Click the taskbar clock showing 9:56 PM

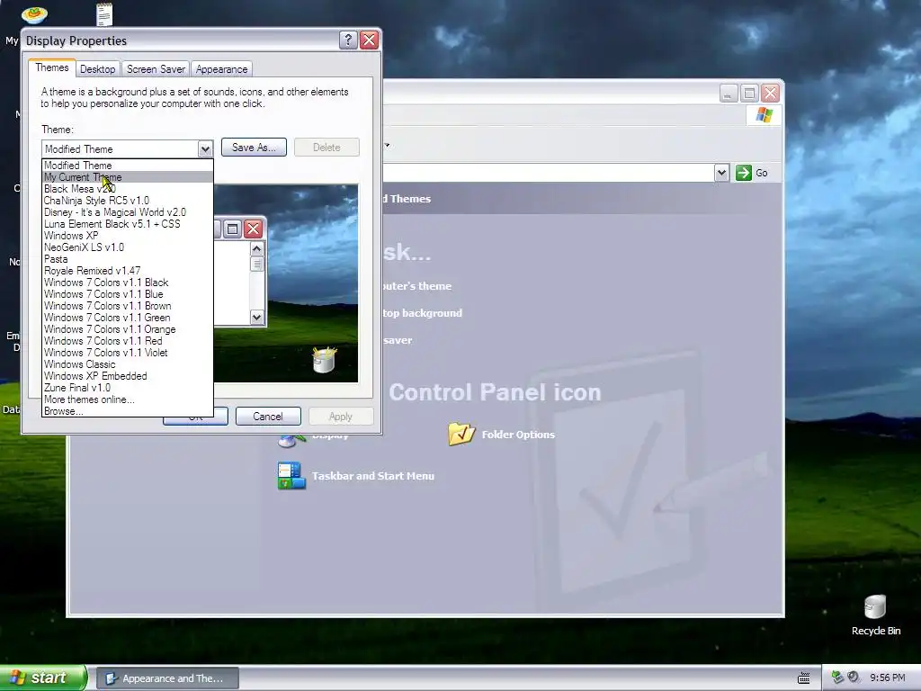[x=888, y=678]
